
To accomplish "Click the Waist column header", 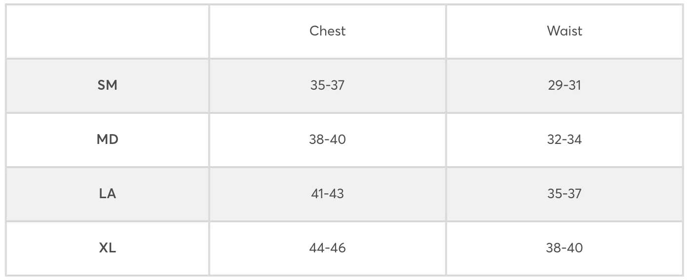I will [x=565, y=31].
